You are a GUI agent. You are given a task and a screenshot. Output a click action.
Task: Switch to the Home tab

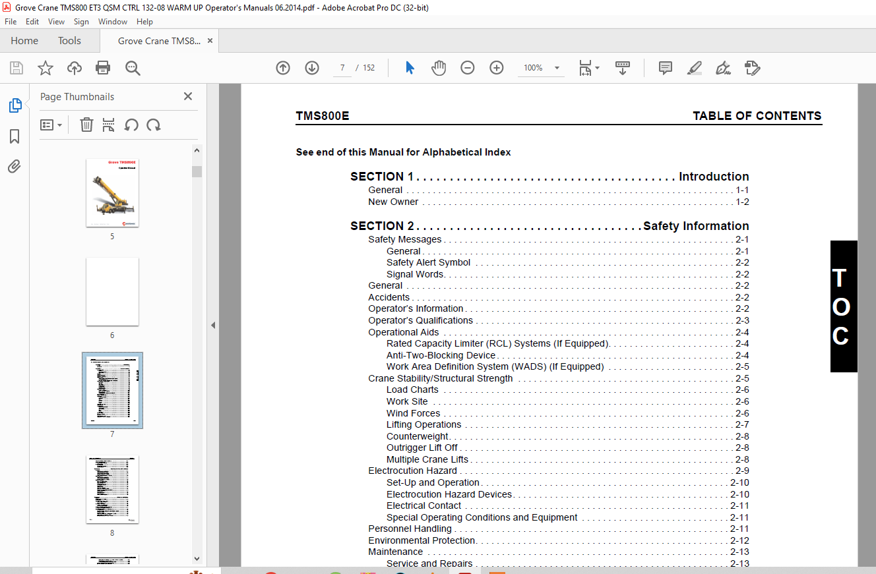click(24, 41)
